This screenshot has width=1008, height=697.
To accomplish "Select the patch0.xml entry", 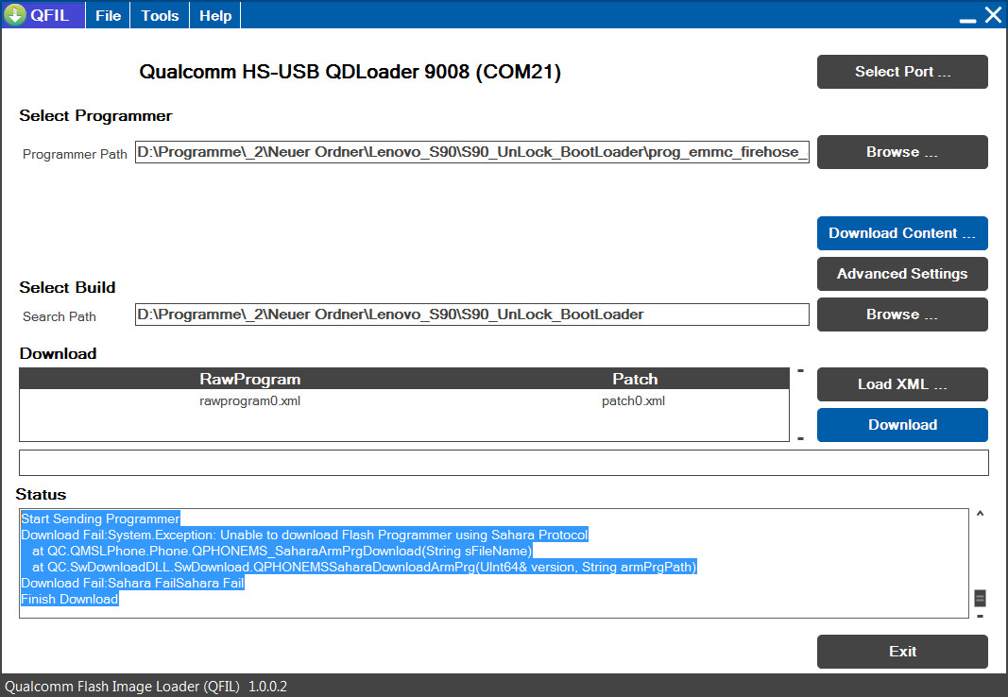I will pyautogui.click(x=633, y=401).
